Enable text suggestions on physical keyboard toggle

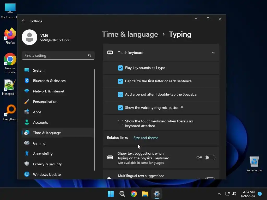[210, 158]
